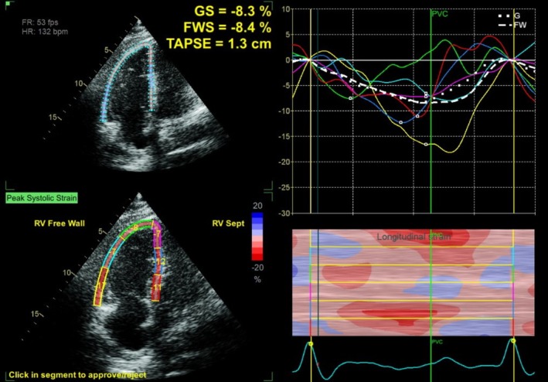Click the -30 tick label on the strain axis
This screenshot has width=548, height=382.
click(x=284, y=213)
